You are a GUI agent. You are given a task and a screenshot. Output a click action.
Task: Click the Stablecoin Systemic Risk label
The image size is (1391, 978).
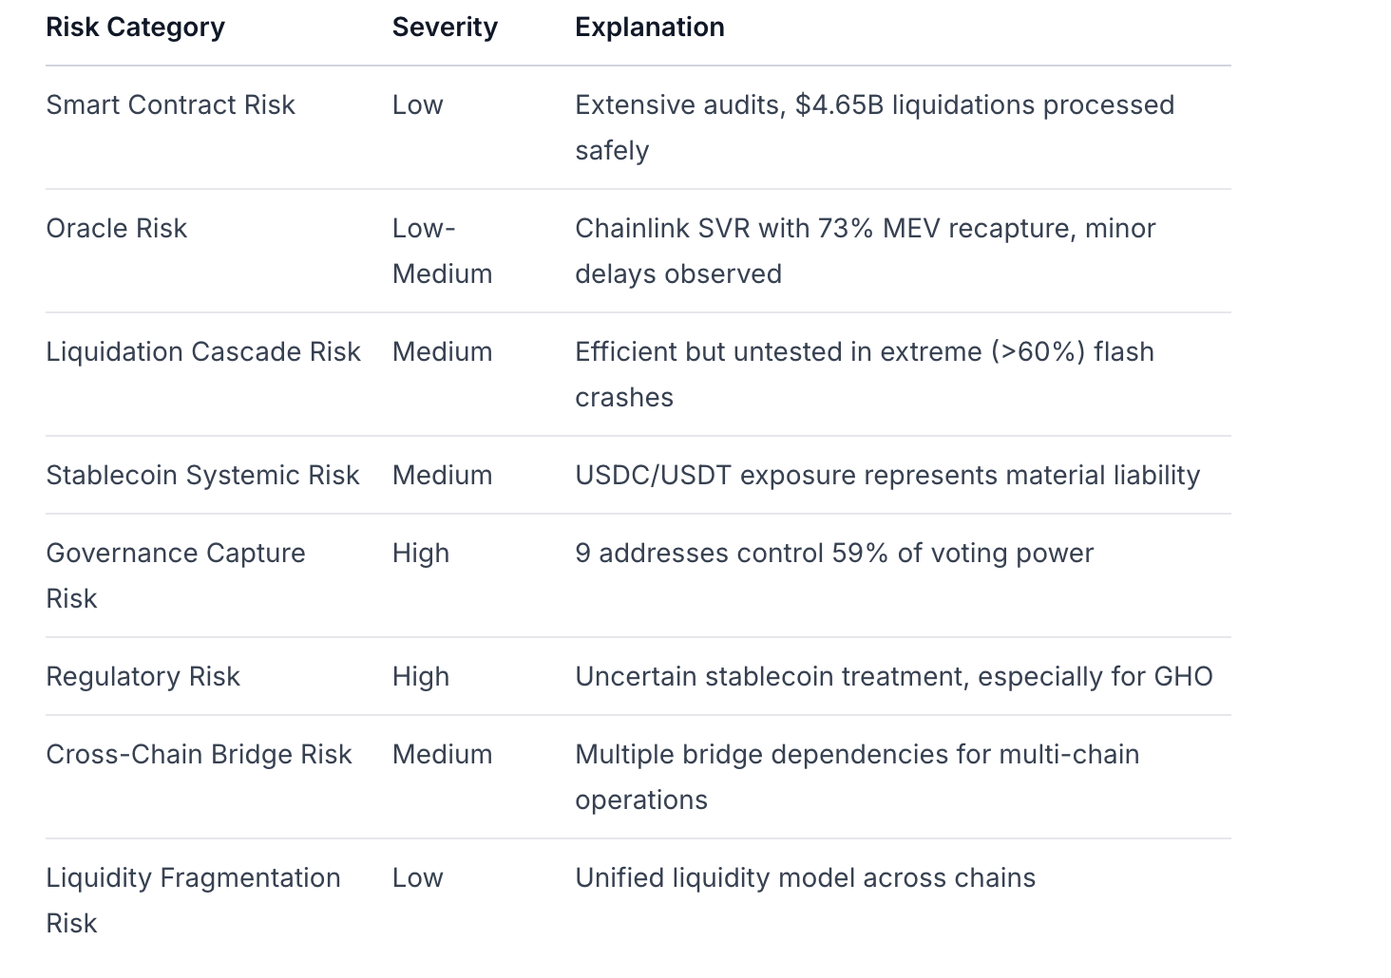pyautogui.click(x=202, y=476)
